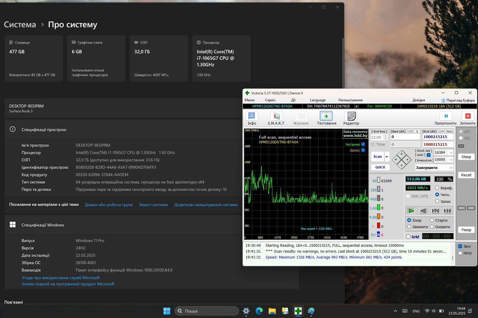
Task: Select the Стерти radio button
Action: (x=432, y=220)
